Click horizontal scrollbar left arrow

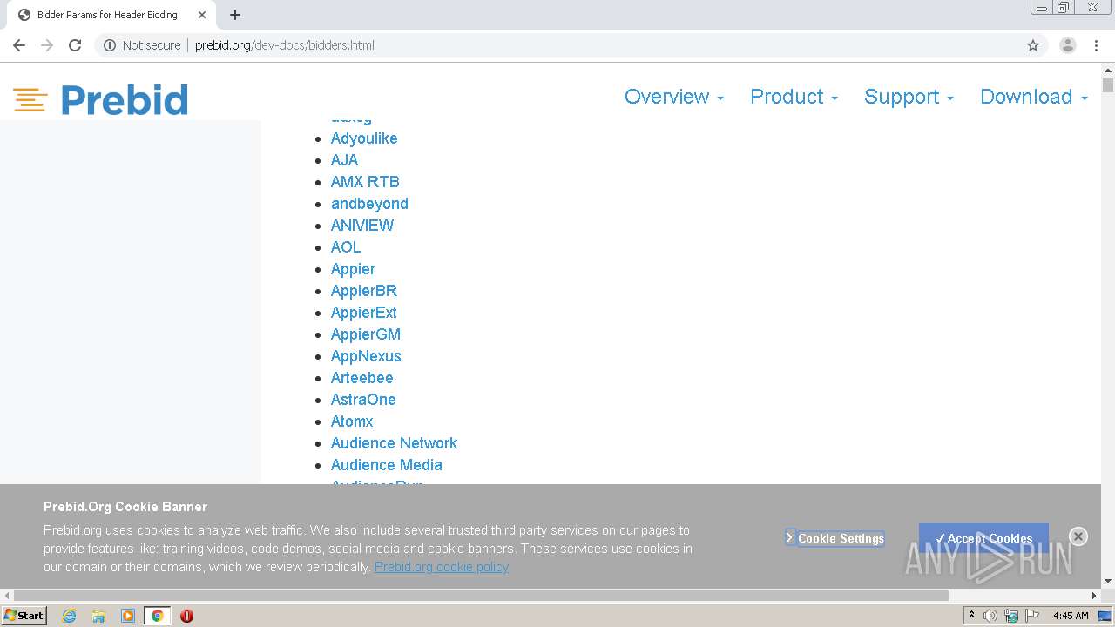coord(7,596)
